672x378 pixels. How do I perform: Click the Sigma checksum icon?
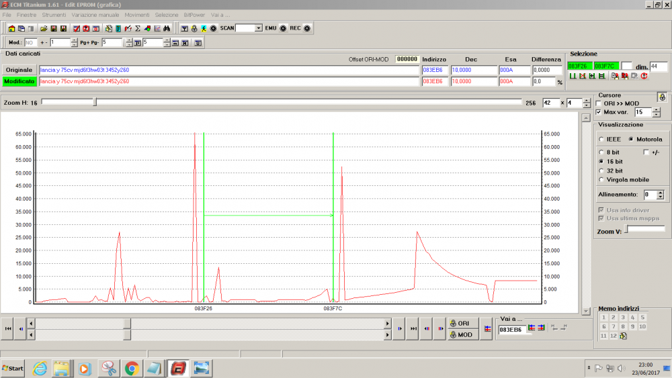tap(137, 29)
